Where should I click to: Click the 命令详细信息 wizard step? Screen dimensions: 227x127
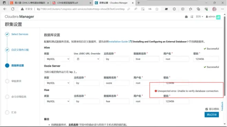[19, 97]
